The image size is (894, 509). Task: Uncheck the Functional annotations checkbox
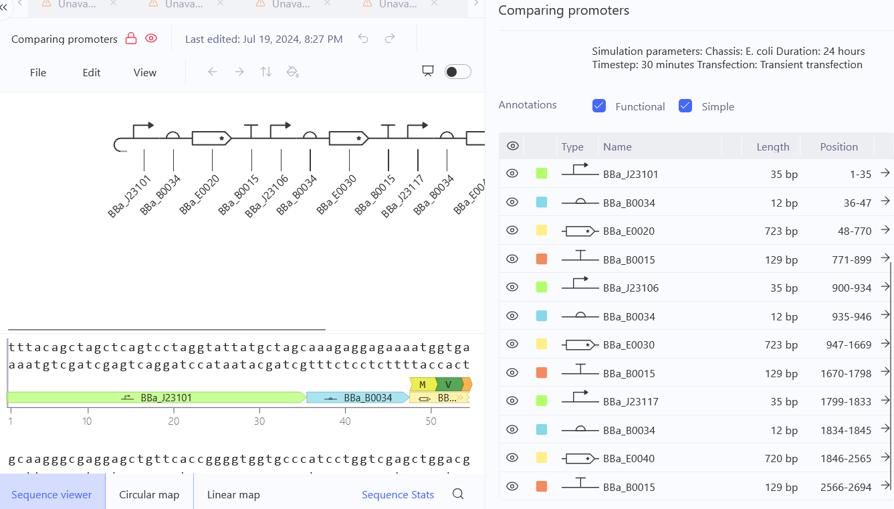click(x=599, y=106)
